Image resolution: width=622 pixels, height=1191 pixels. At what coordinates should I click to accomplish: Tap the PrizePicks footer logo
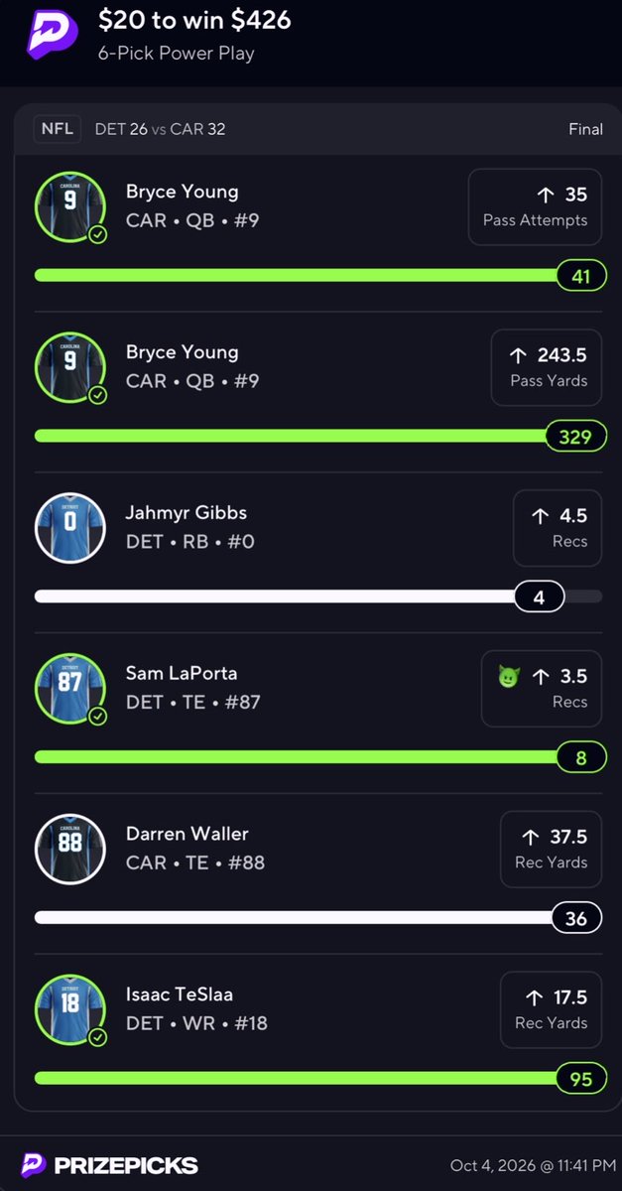[x=109, y=1165]
